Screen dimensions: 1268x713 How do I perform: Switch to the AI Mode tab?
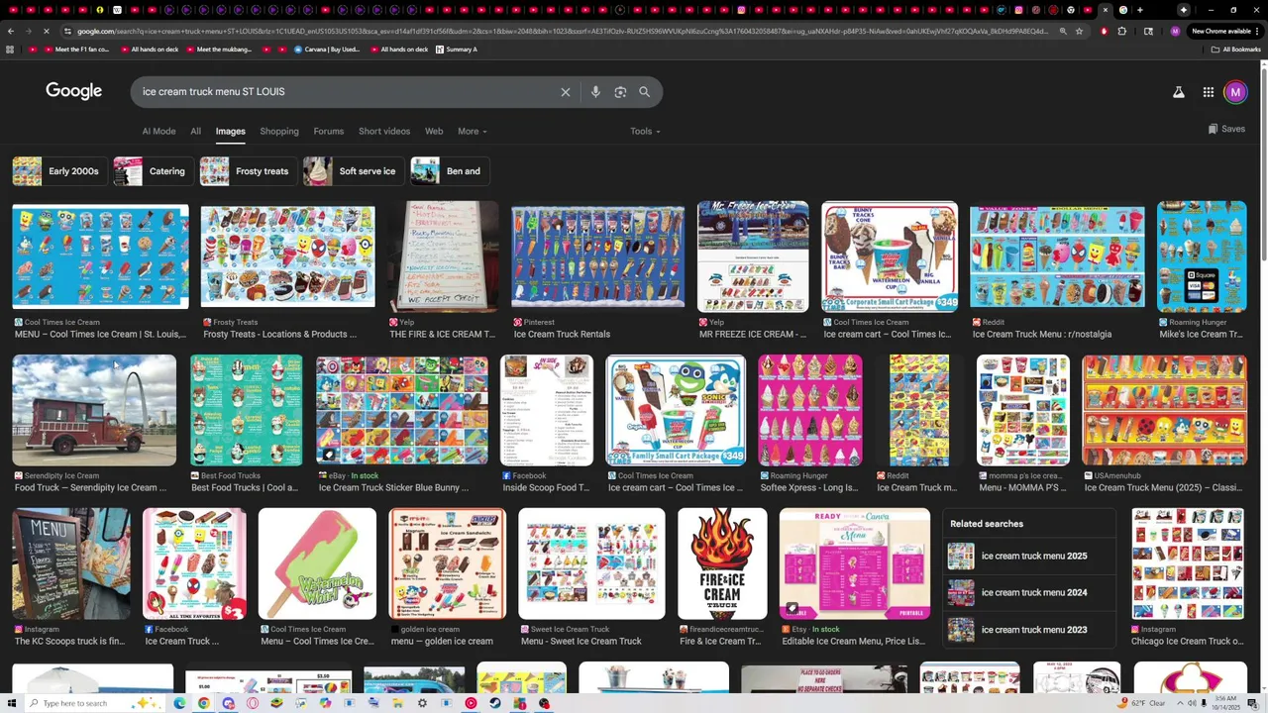(158, 131)
